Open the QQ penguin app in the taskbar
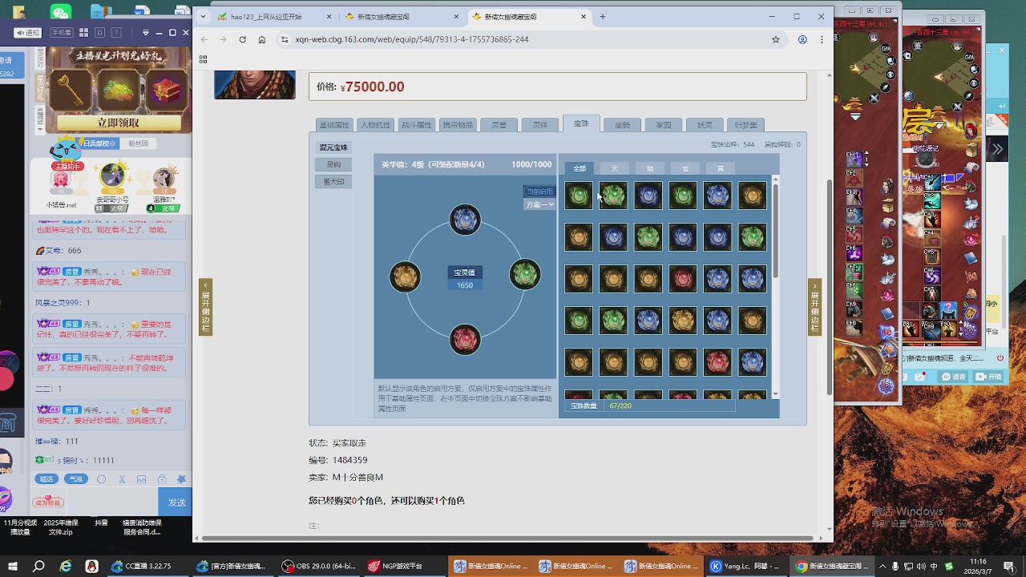 coord(92,567)
